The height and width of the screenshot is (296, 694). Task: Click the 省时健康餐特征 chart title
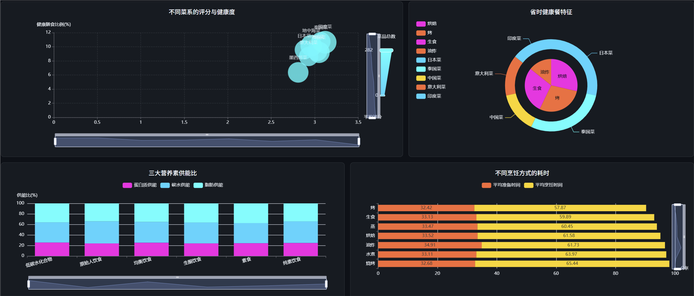[x=551, y=12]
